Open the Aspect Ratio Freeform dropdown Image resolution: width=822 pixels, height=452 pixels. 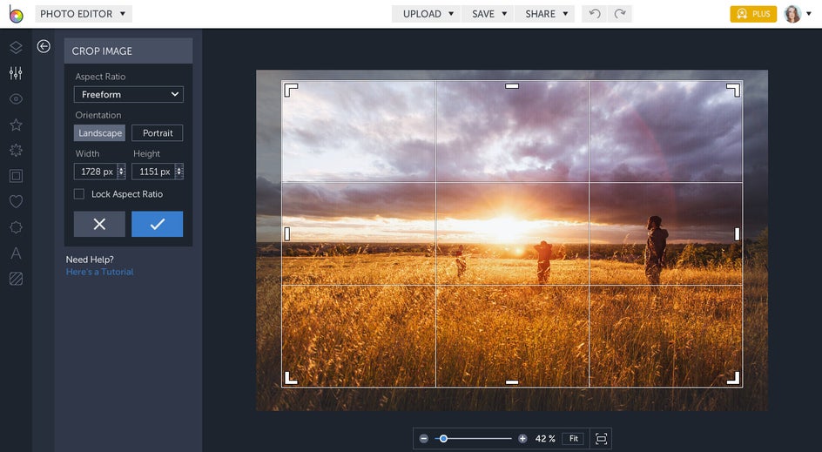tap(129, 94)
